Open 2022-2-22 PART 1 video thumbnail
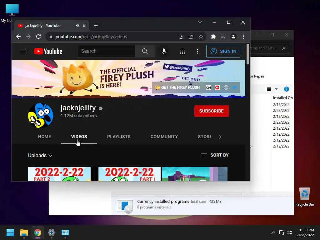 129,174
